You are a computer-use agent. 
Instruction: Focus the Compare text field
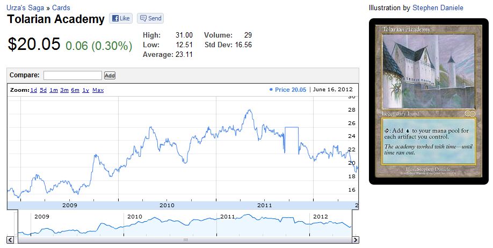73,76
